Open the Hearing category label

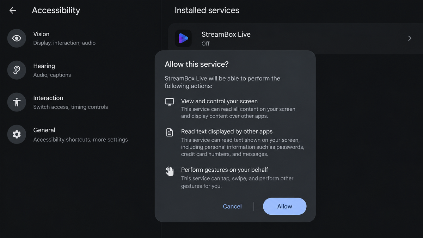pos(44,66)
